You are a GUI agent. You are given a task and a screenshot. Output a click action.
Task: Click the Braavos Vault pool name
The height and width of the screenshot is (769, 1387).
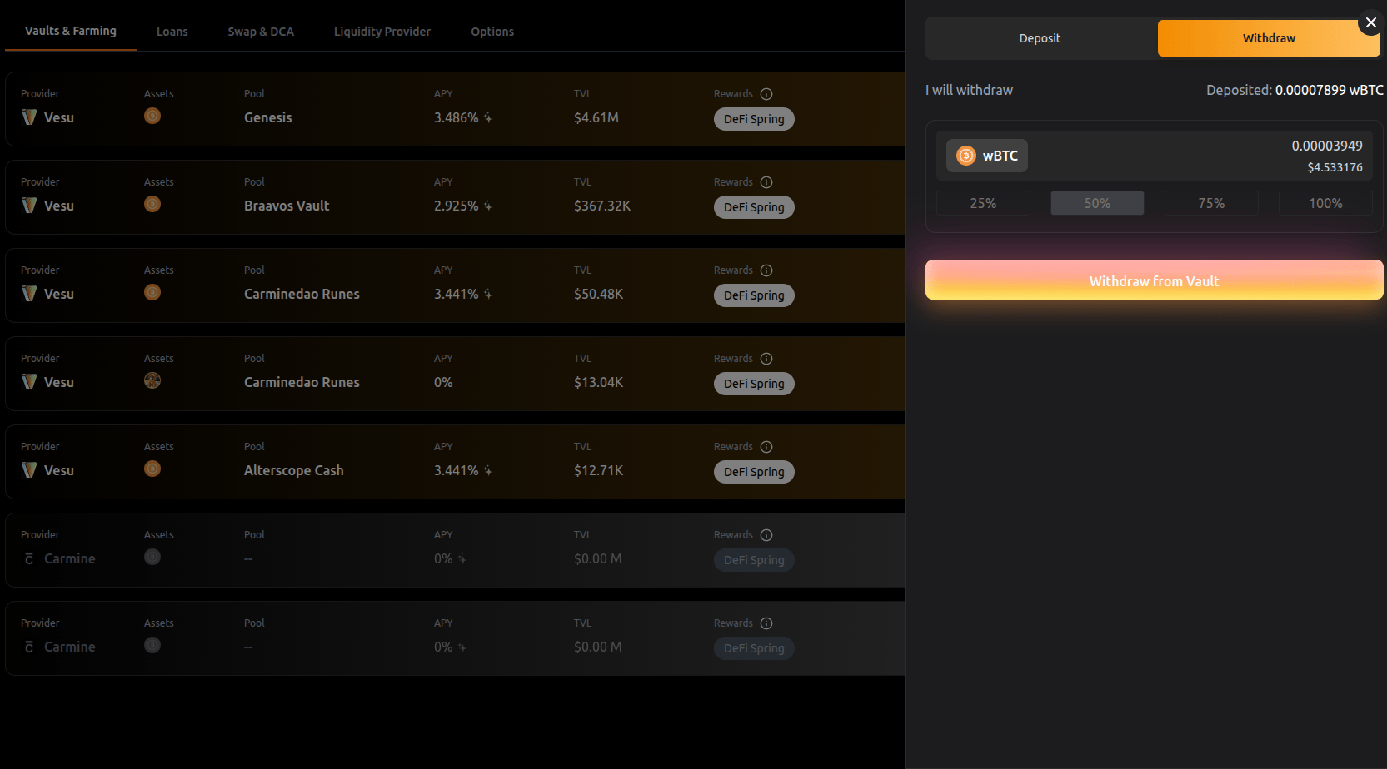pyautogui.click(x=287, y=206)
